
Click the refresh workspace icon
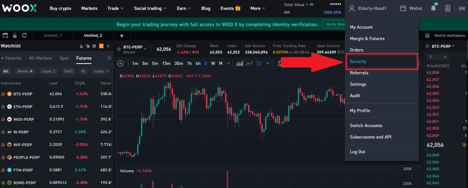tap(25, 36)
